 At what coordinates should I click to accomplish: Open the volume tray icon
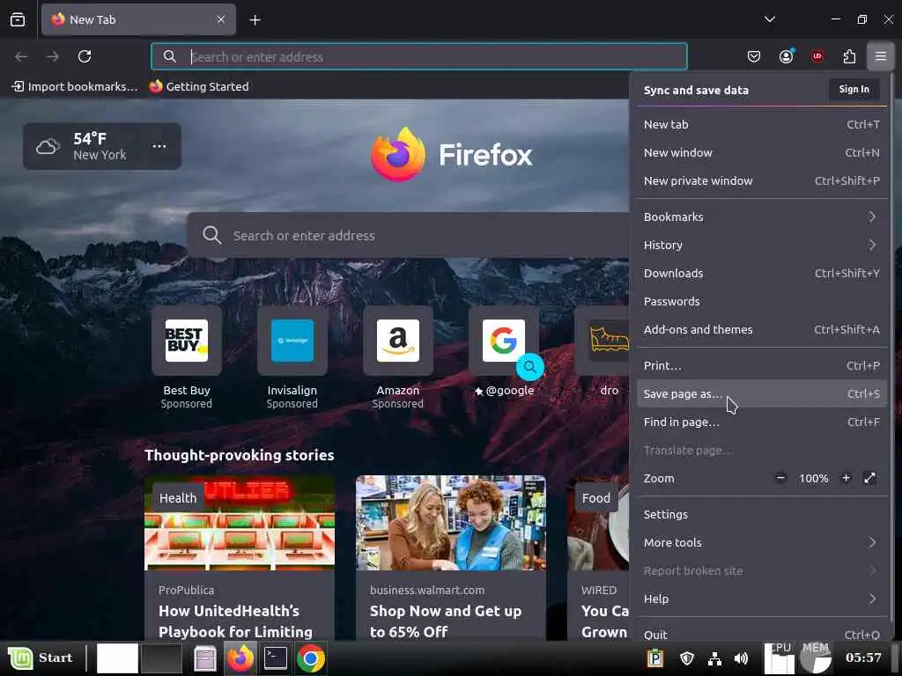click(742, 658)
